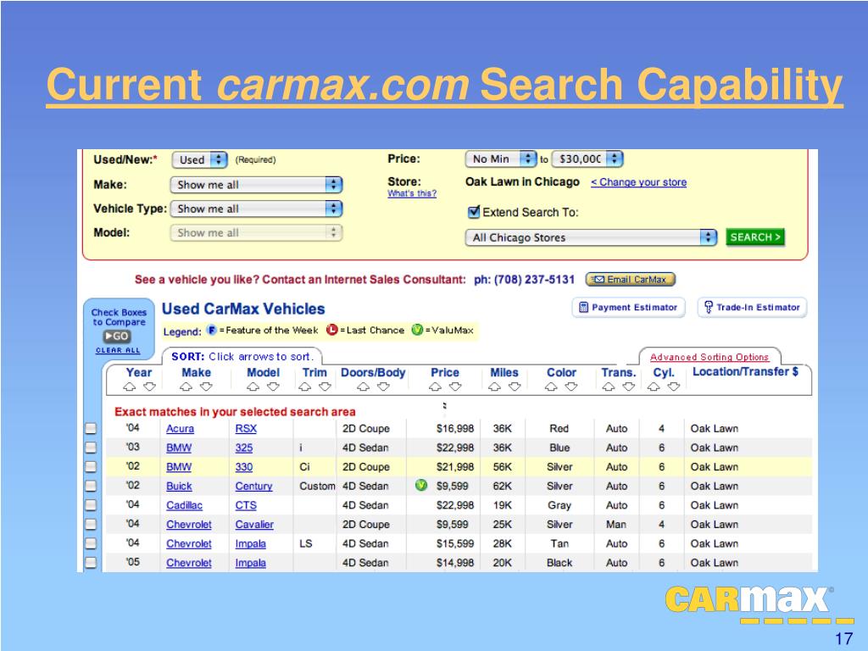Open the 330 model link

click(243, 467)
